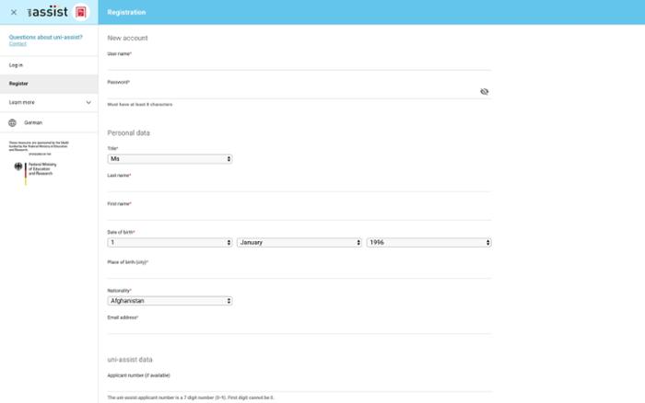The width and height of the screenshot is (645, 403).
Task: Toggle password visibility eye icon
Action: click(484, 92)
